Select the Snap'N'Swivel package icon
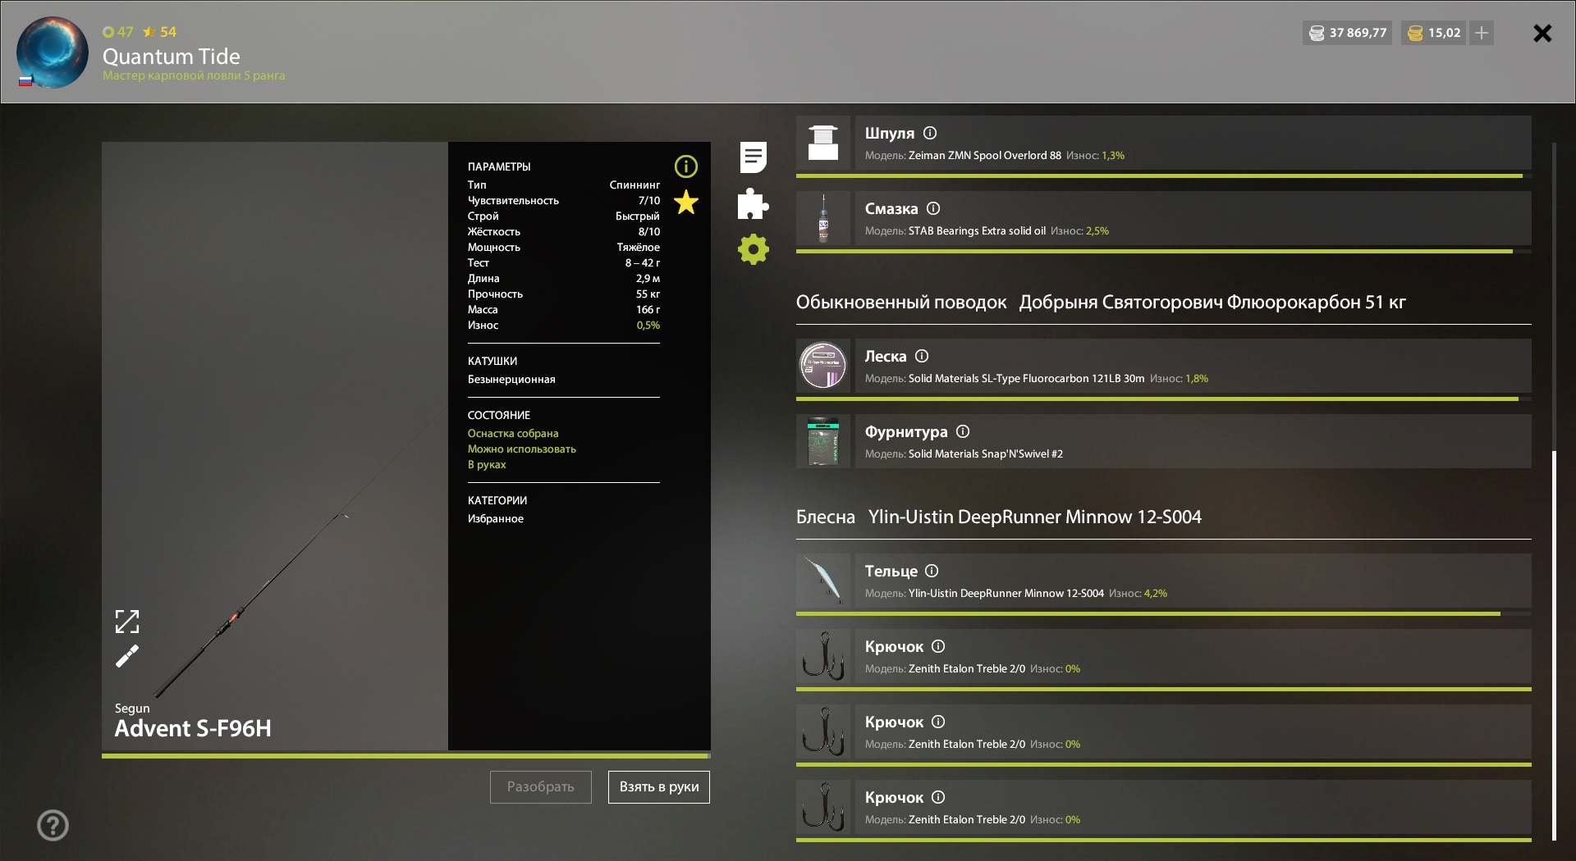The width and height of the screenshot is (1576, 861). (823, 441)
